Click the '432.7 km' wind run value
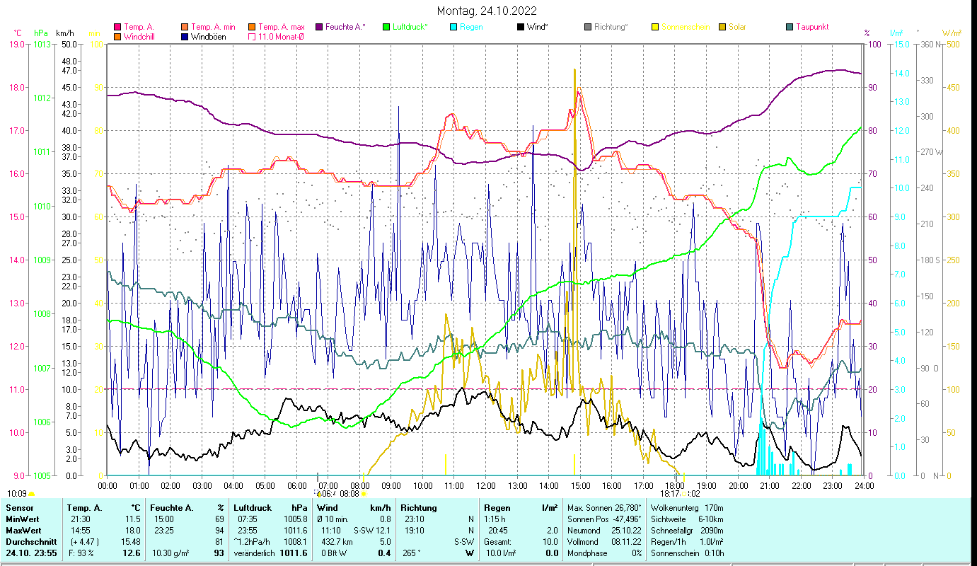977x566 pixels. [x=337, y=542]
